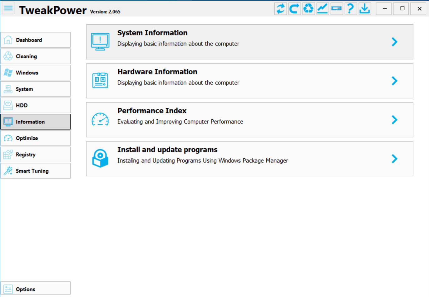Click the "System Information" heading
The height and width of the screenshot is (297, 429).
click(x=152, y=33)
